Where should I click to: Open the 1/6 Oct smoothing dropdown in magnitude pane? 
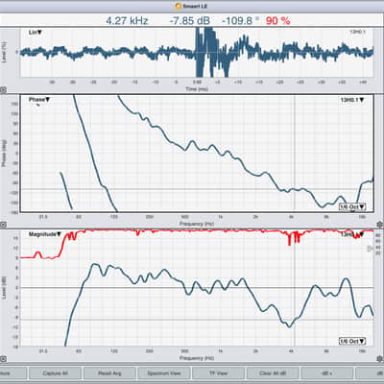(352, 342)
